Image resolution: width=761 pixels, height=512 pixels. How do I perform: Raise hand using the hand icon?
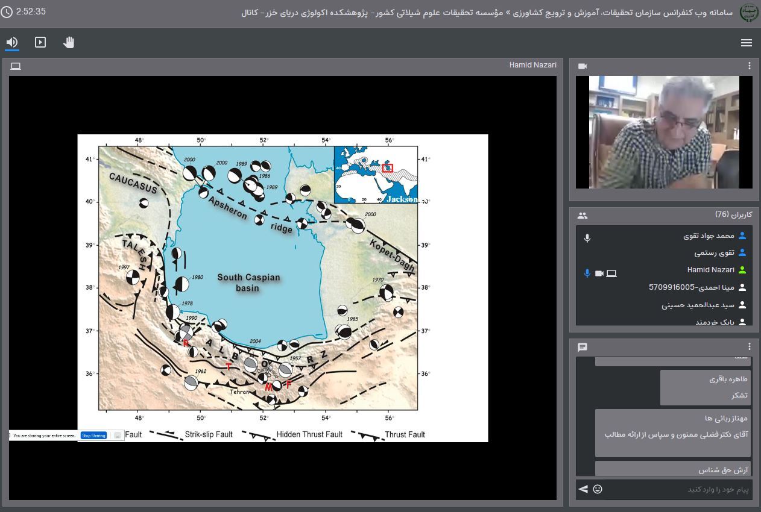69,42
